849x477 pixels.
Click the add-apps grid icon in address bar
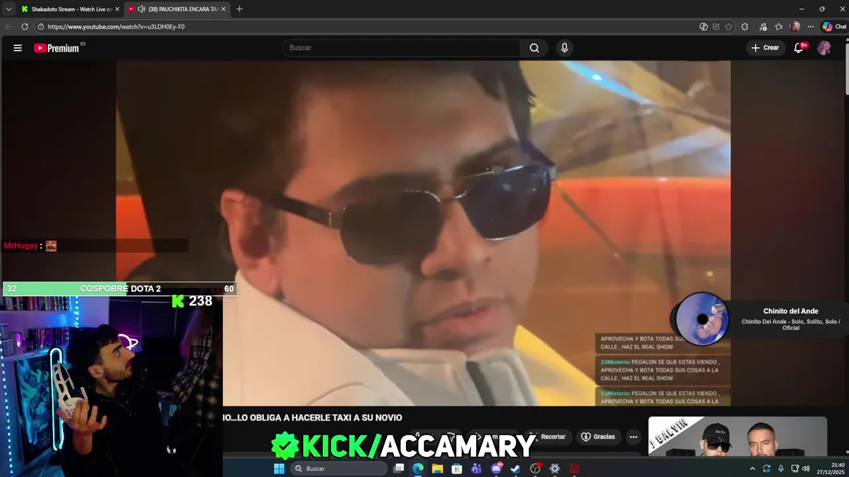point(716,26)
